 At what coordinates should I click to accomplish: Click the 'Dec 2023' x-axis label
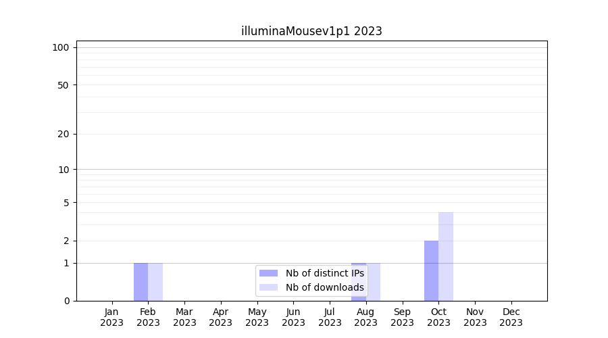pyautogui.click(x=511, y=317)
